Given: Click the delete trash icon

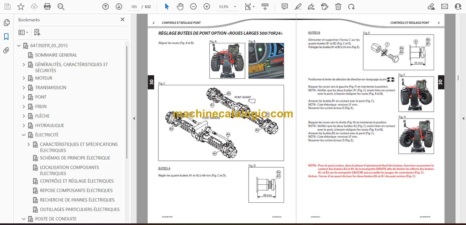Looking at the screenshot, I should pyautogui.click(x=338, y=6).
